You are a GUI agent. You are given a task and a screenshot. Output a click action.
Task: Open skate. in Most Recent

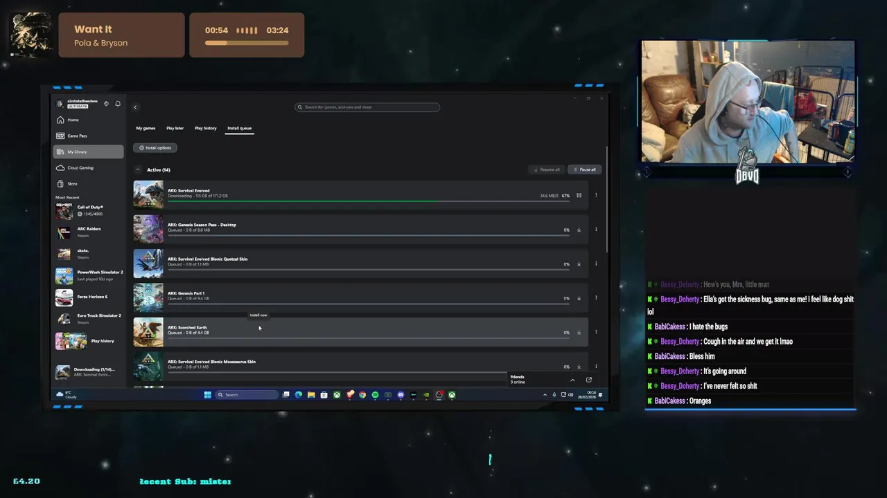pyautogui.click(x=89, y=253)
